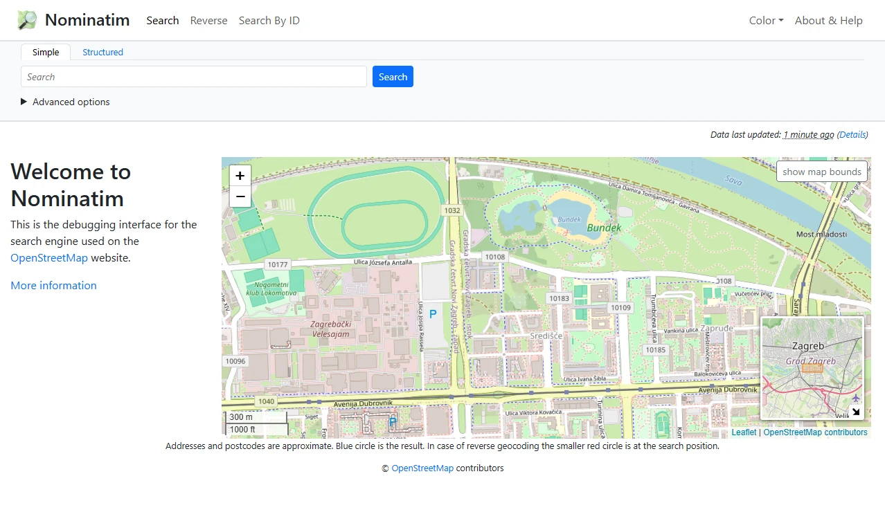Screen dimensions: 885x512
Task: Click the Most mladosti bridge label
Action: [822, 235]
